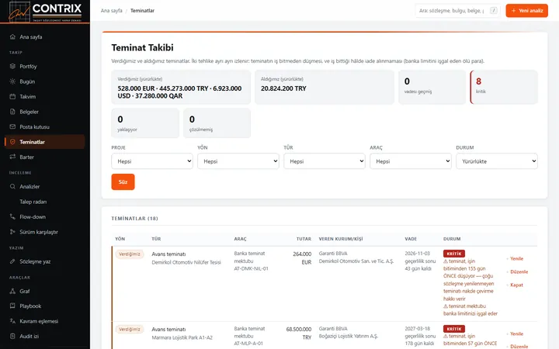Click Yenile for Marmara Lojistik Park row
This screenshot has width=559, height=349.
(x=516, y=333)
